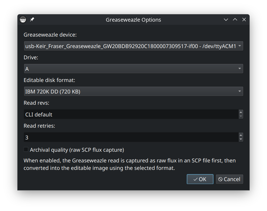Click the pin icon in title bar
The width and height of the screenshot is (267, 211).
[32, 20]
